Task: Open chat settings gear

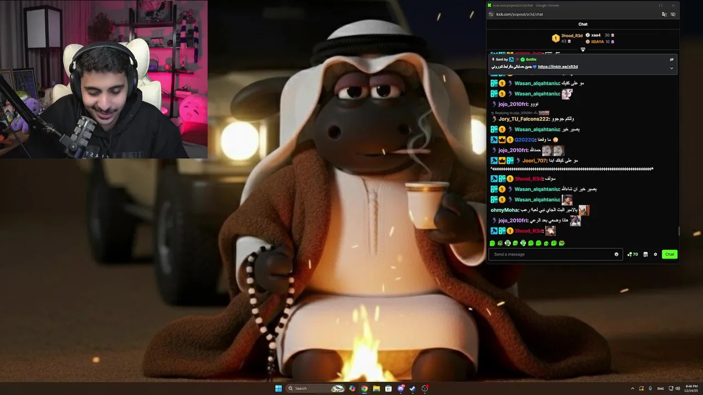Action: (655, 255)
